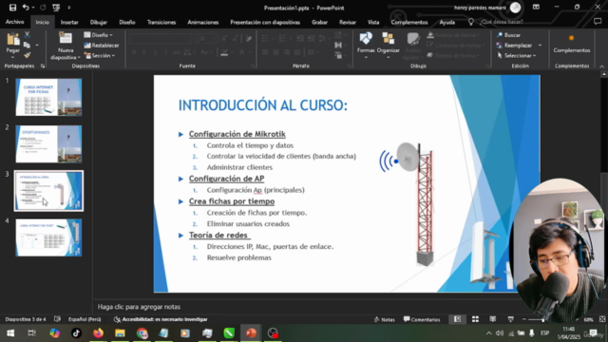Switch to the Transiciones tab
Viewport: 608px width, 342px height.
coord(161,22)
